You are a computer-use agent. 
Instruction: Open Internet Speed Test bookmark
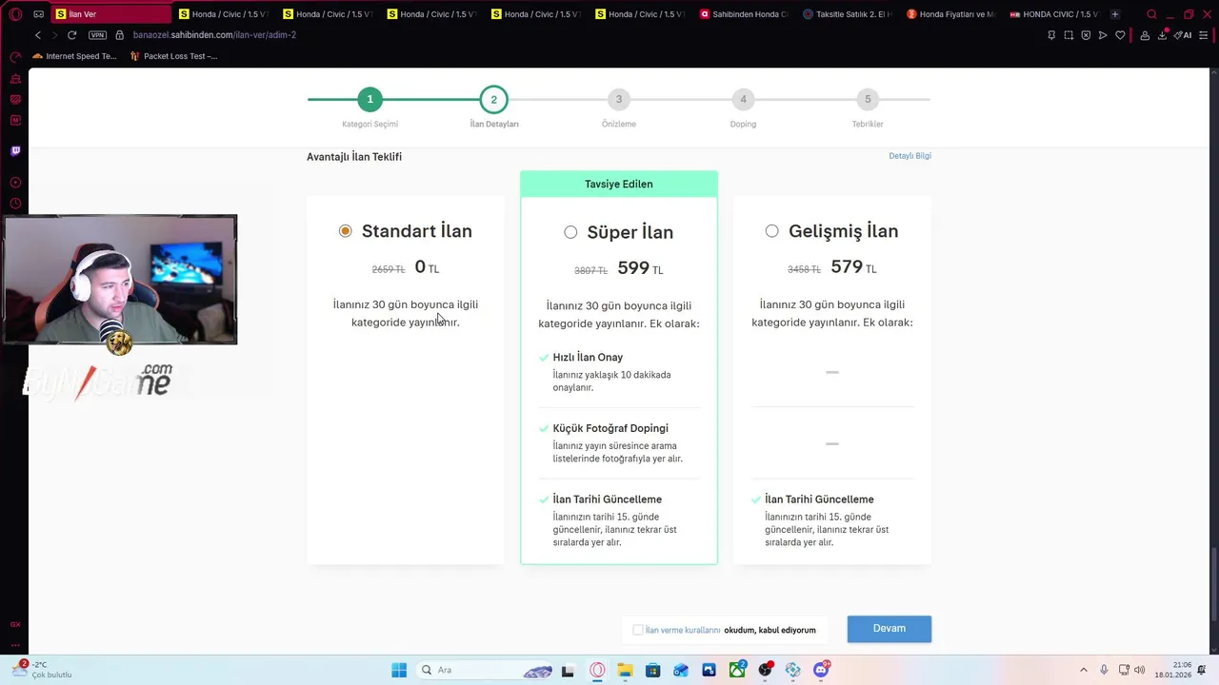point(74,56)
